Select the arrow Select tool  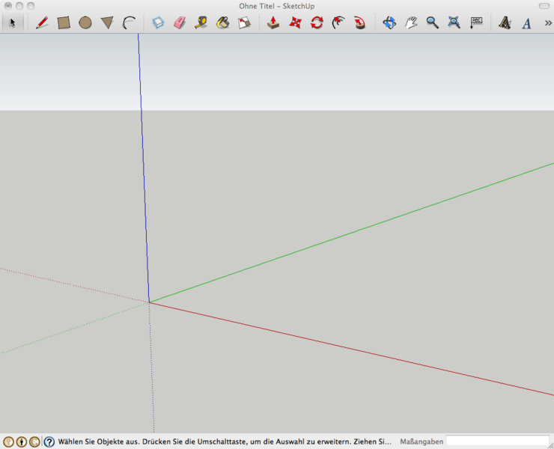point(12,22)
